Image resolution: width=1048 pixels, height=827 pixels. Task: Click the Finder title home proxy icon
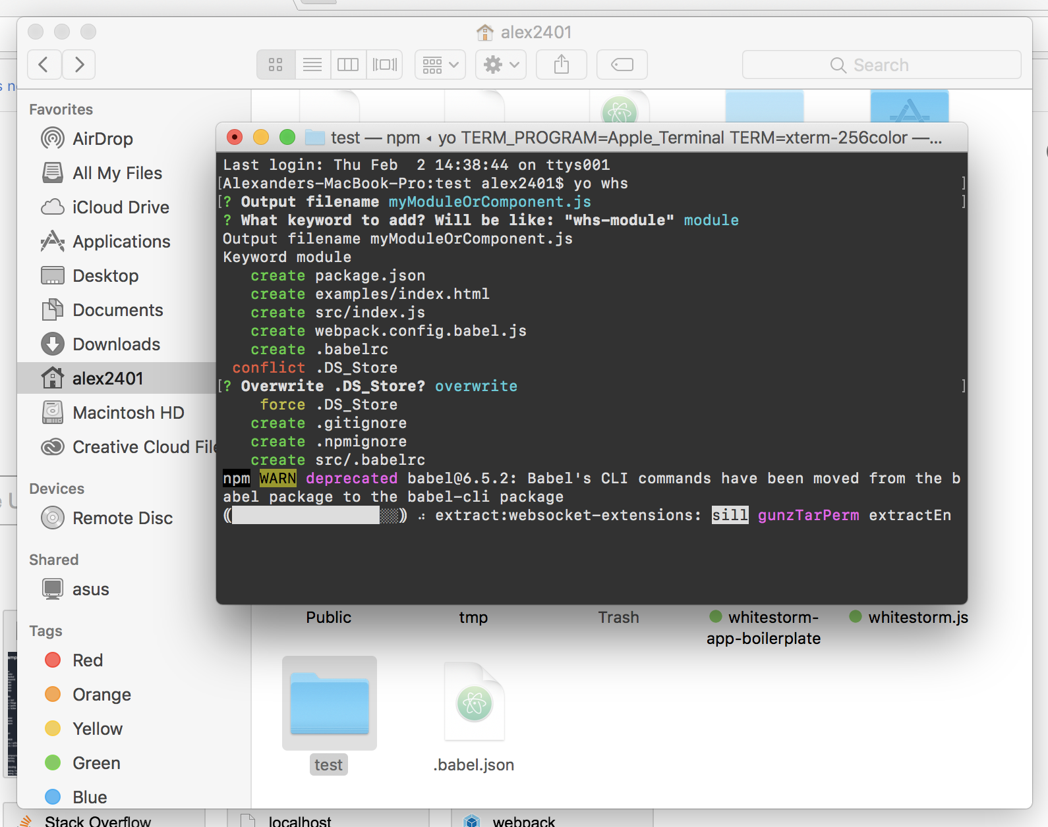click(x=485, y=32)
